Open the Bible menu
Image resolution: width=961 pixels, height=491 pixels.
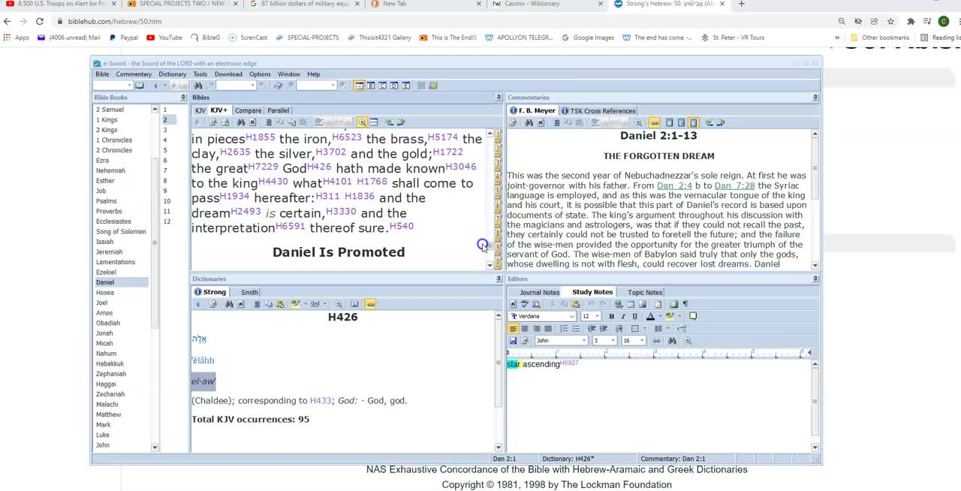[x=102, y=74]
